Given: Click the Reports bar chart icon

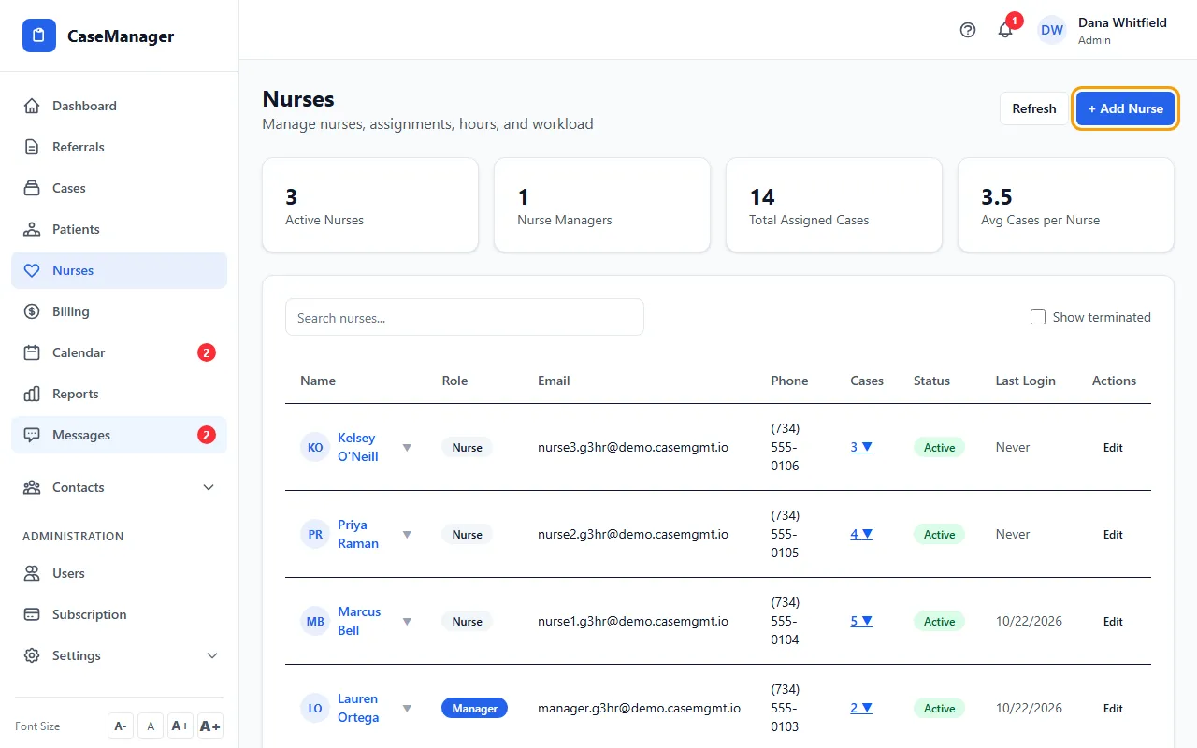Looking at the screenshot, I should click(x=32, y=394).
